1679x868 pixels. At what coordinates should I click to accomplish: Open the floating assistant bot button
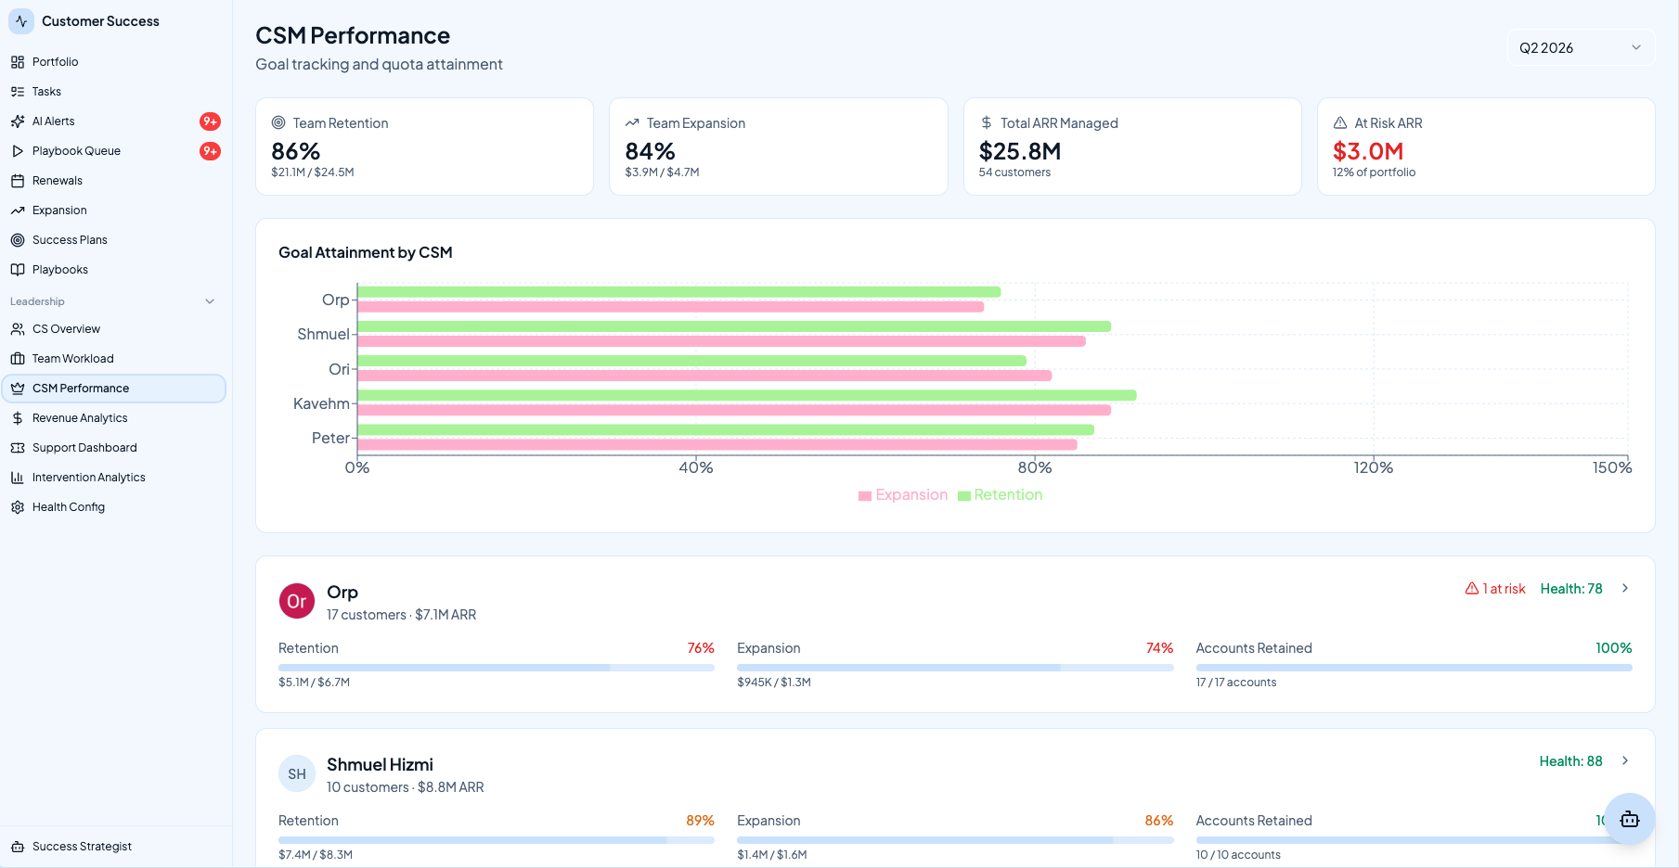tap(1630, 819)
